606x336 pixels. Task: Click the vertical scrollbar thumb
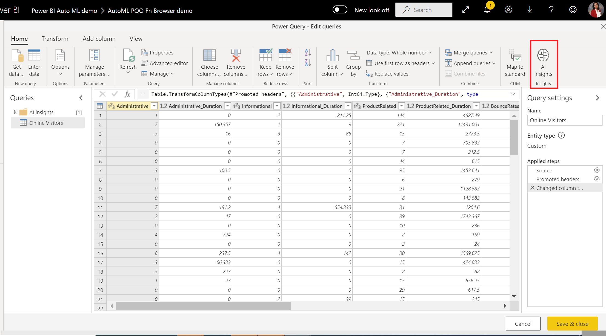[514, 137]
